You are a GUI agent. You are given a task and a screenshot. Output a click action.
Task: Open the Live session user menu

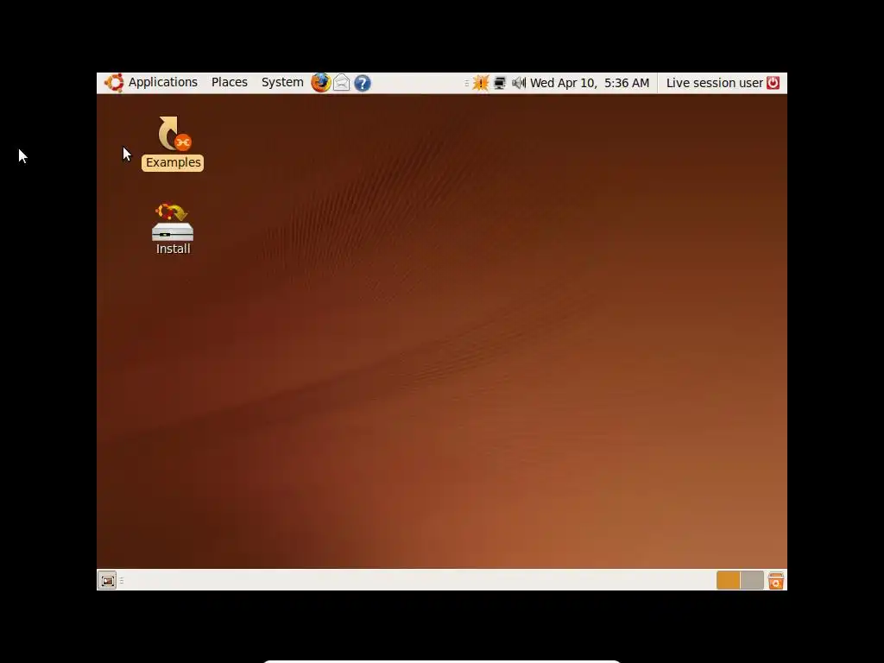[x=714, y=83]
